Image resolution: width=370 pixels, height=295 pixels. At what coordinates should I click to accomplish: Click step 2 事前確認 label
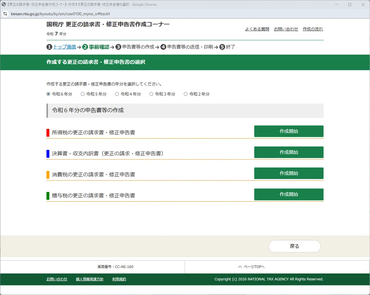[99, 47]
